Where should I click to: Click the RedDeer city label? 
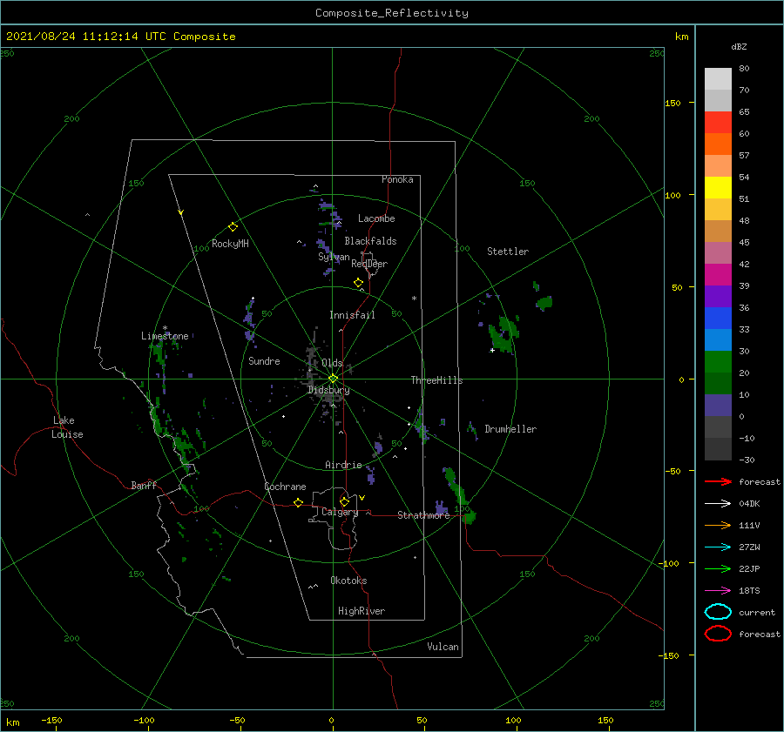369,264
